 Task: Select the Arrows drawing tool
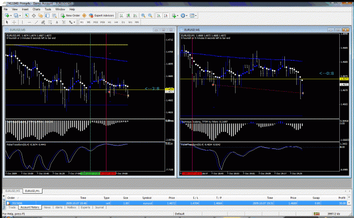click(x=71, y=22)
